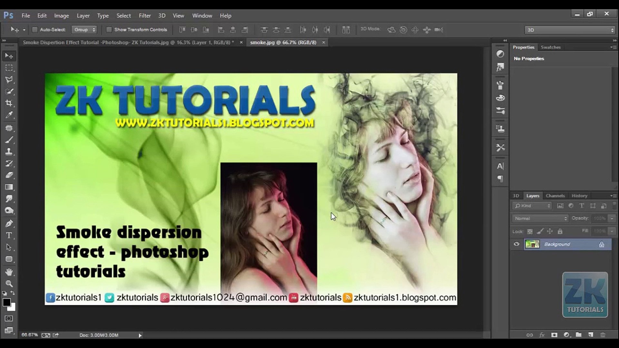
Task: Open the 3D workspace switcher dropdown
Action: [x=570, y=30]
